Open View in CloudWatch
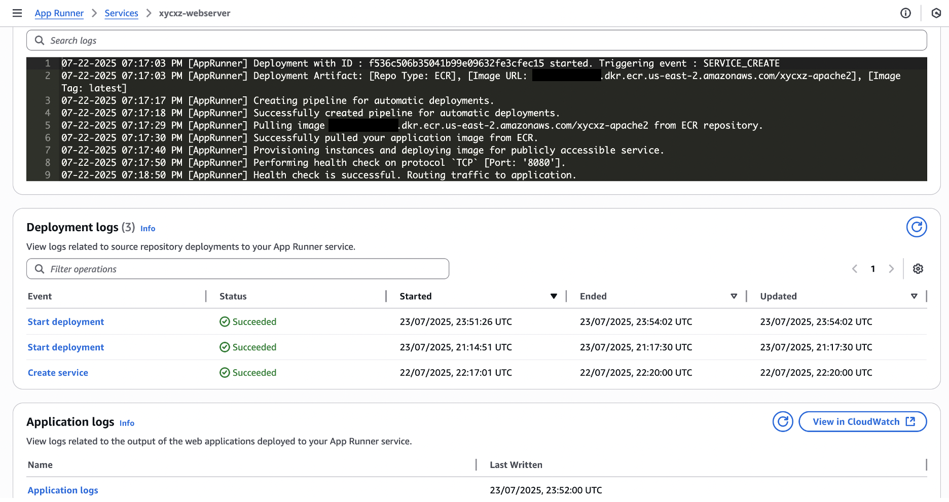The height and width of the screenshot is (502, 949). pos(863,421)
